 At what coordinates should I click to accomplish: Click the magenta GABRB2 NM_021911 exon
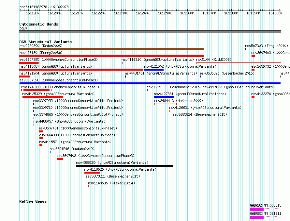[x=257, y=217]
